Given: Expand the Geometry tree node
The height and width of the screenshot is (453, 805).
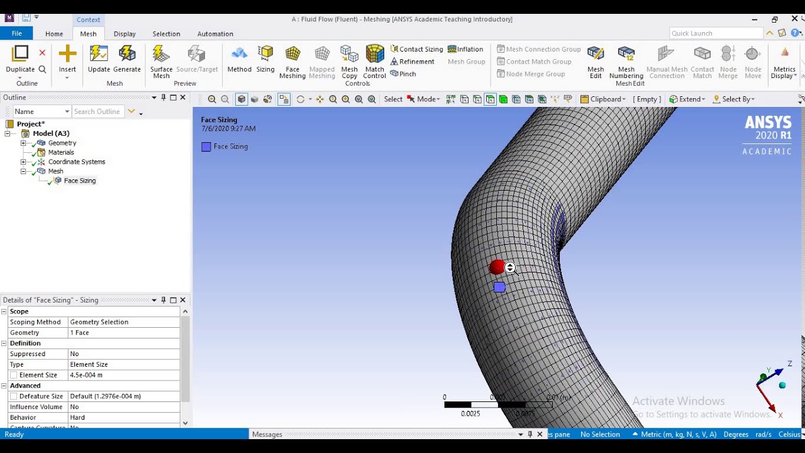Looking at the screenshot, I should point(24,143).
